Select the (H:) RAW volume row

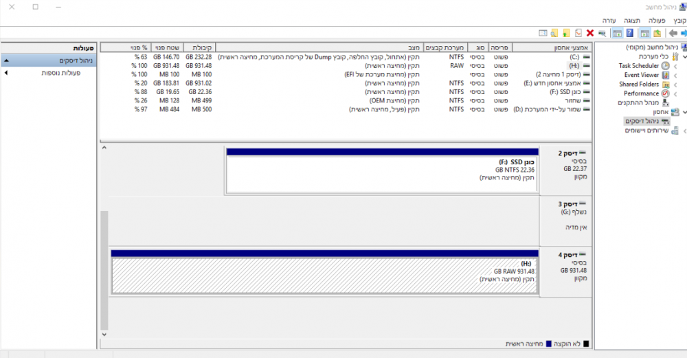point(346,66)
